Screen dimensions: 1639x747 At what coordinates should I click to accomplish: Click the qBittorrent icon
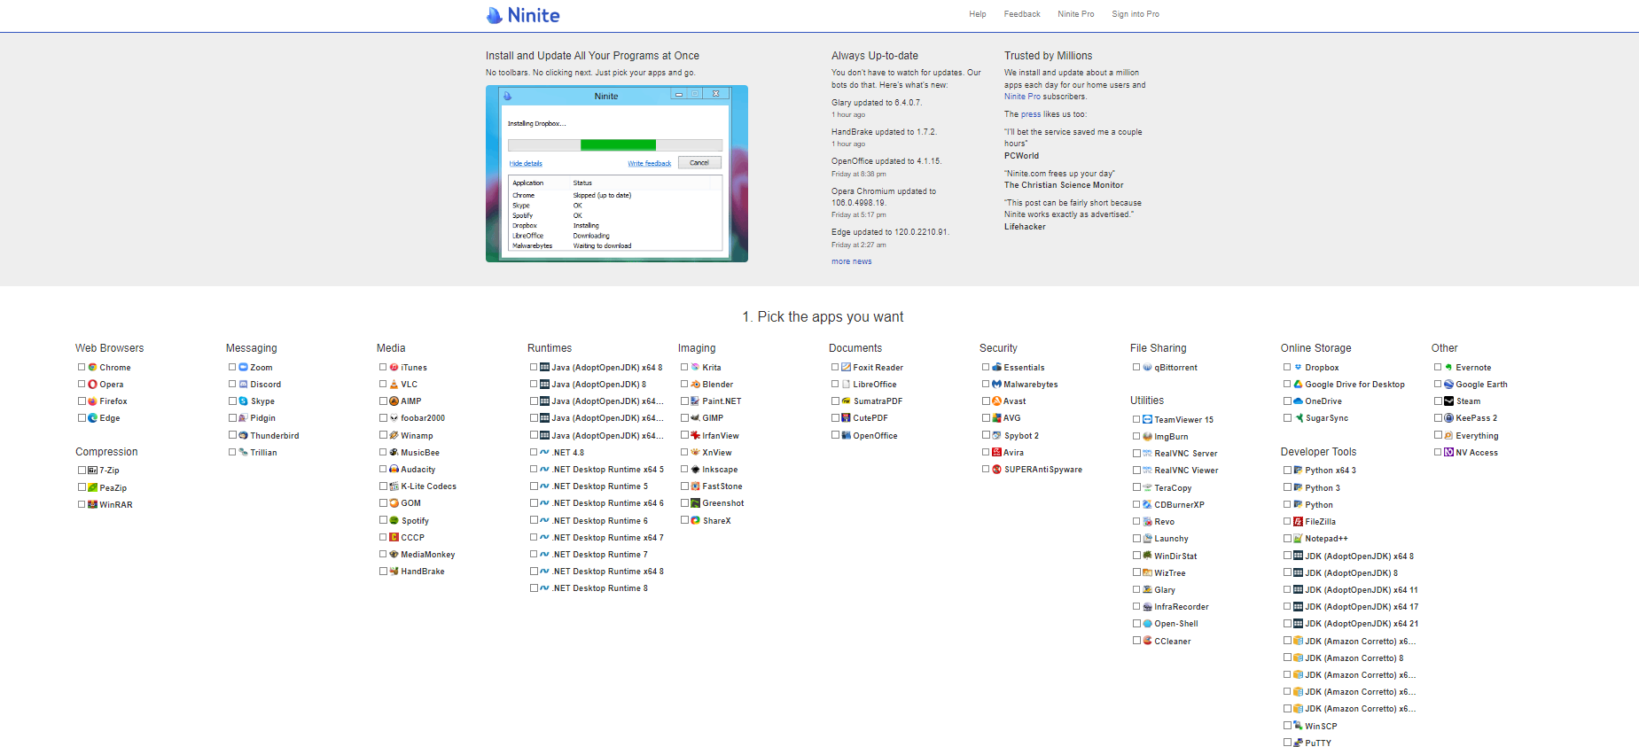click(x=1147, y=367)
